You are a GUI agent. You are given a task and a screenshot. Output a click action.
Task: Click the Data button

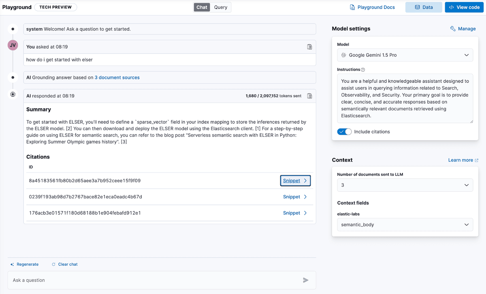pyautogui.click(x=424, y=7)
